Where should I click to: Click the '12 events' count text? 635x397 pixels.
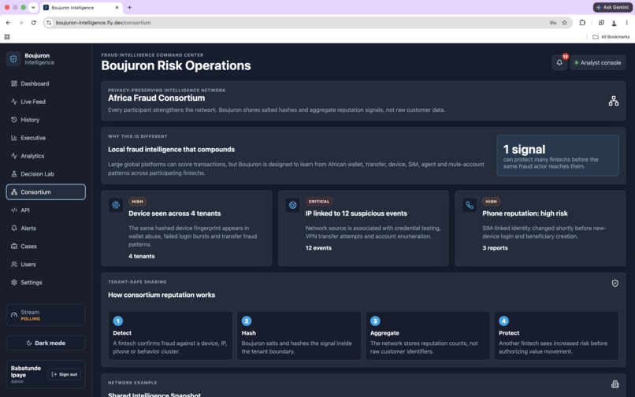click(x=318, y=248)
